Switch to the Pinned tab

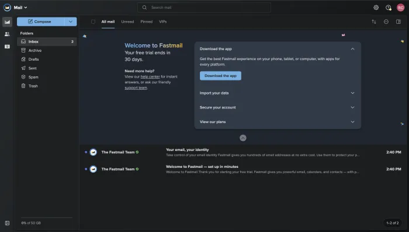(146, 22)
